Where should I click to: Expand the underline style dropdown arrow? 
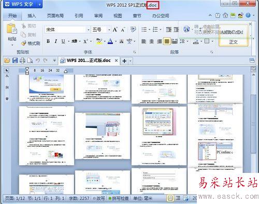coord(68,41)
